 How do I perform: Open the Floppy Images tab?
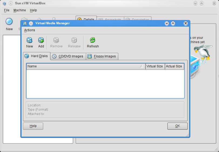[102, 56]
